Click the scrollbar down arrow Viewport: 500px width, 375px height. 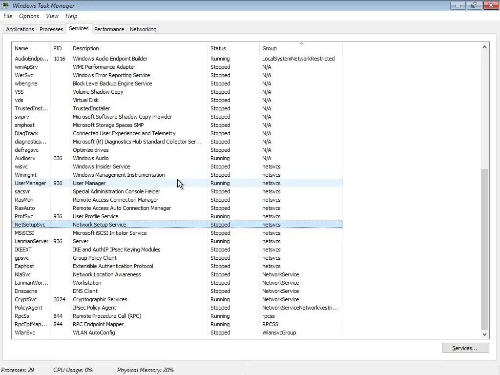pyautogui.click(x=484, y=334)
